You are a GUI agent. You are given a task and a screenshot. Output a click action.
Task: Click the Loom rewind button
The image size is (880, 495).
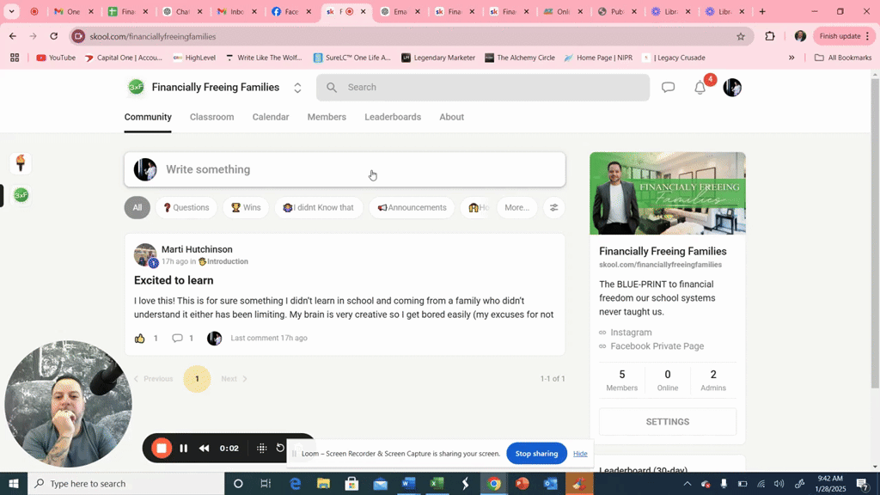pyautogui.click(x=205, y=448)
